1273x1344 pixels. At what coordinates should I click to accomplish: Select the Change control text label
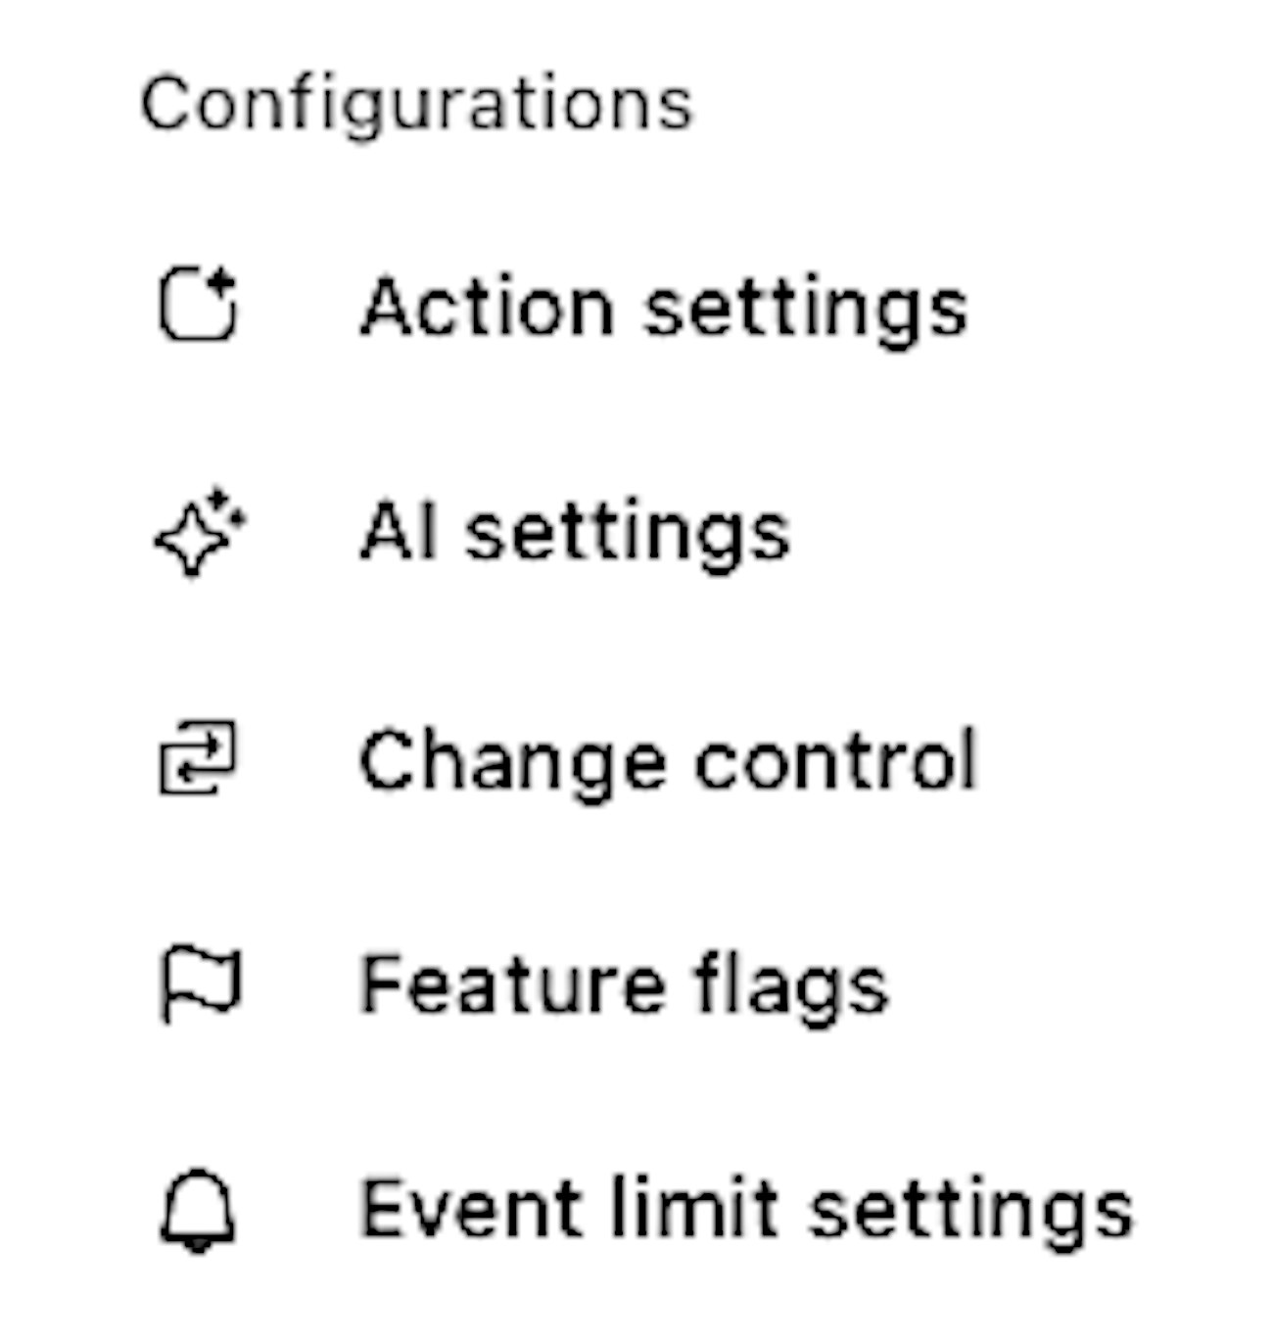click(x=669, y=759)
